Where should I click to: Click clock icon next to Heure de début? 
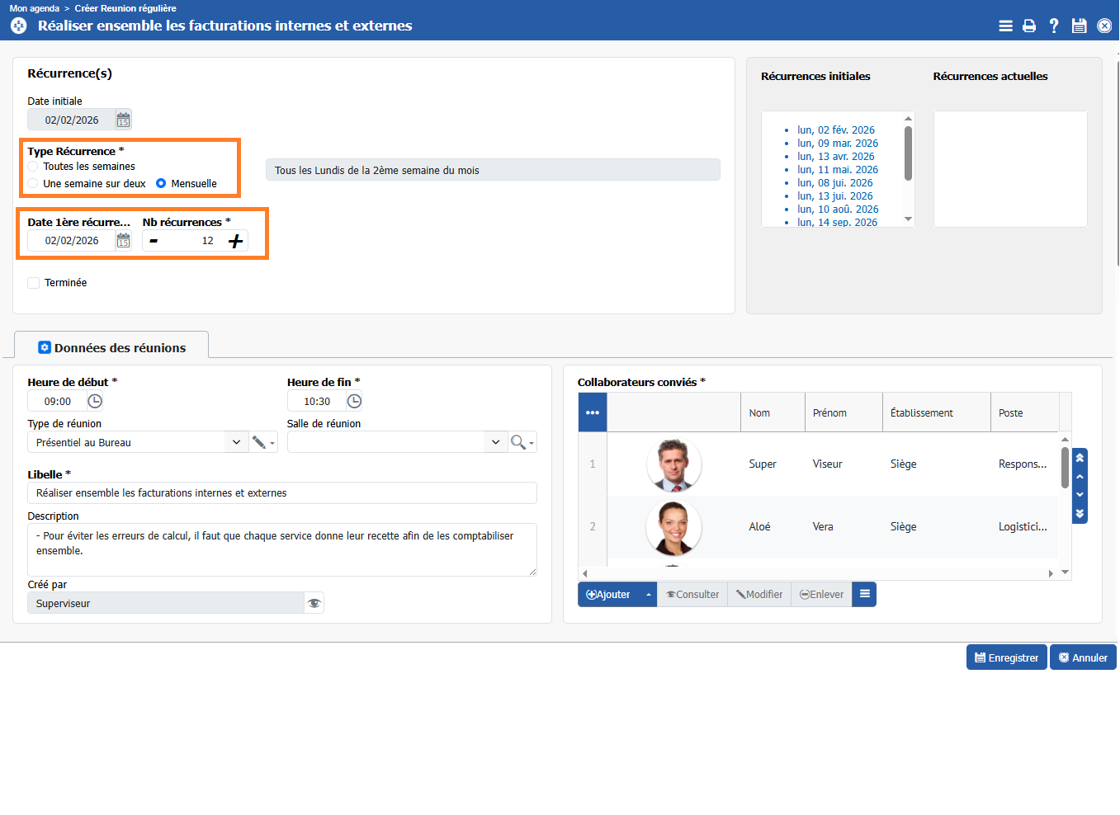tap(95, 402)
